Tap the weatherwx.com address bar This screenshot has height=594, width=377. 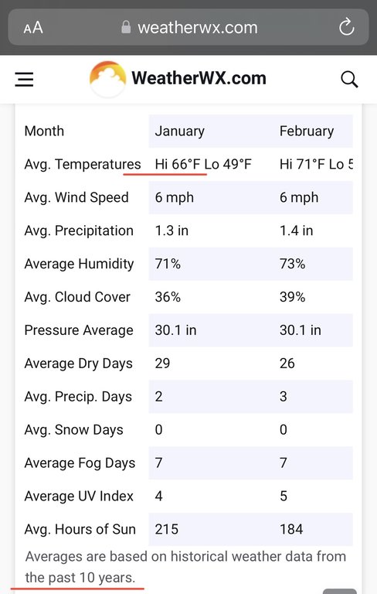tap(188, 27)
